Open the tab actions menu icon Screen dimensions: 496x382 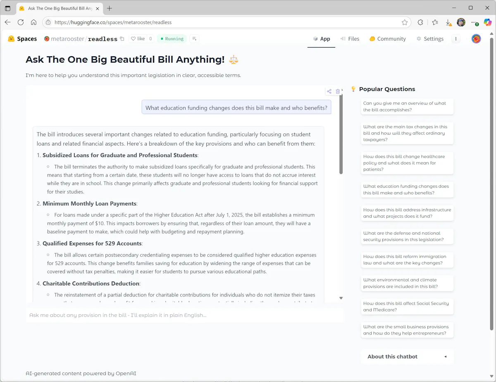coord(7,8)
